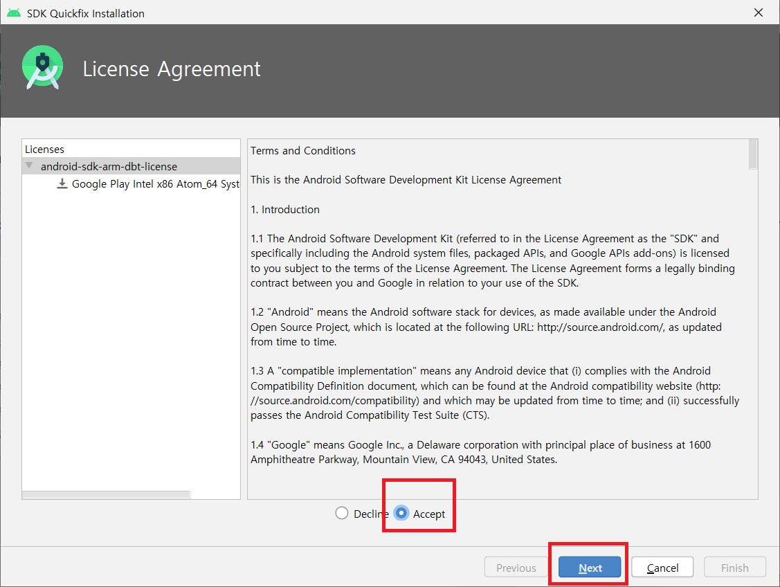Click the Cancel button
This screenshot has height=587, width=780.
(662, 567)
